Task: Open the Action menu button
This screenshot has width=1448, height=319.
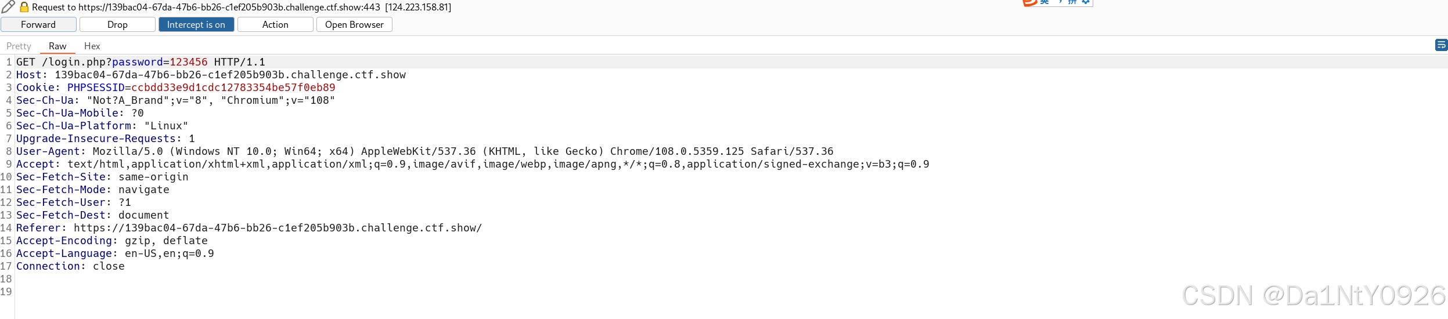Action: click(275, 24)
